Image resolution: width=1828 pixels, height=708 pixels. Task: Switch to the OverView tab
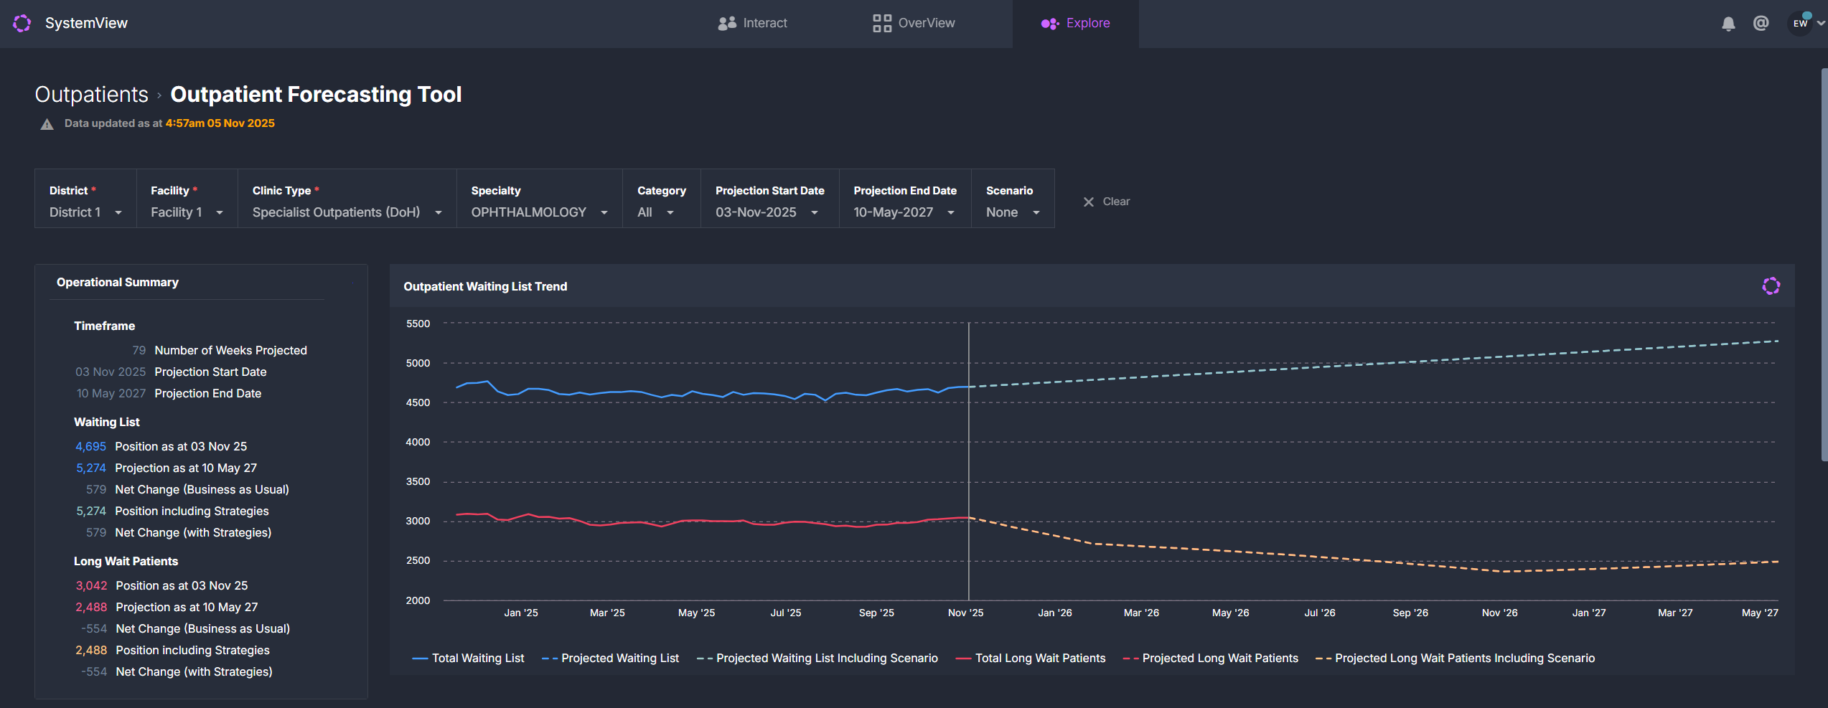pos(914,24)
